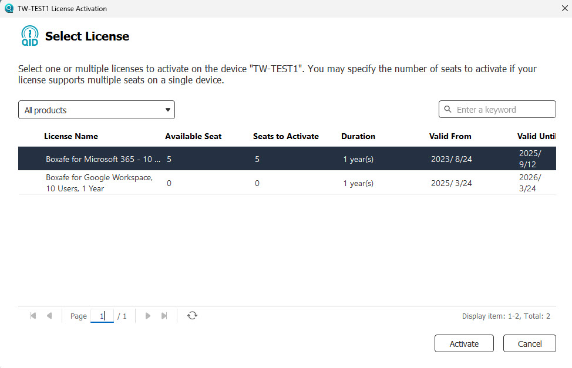Sort by Available Seat column header

193,136
